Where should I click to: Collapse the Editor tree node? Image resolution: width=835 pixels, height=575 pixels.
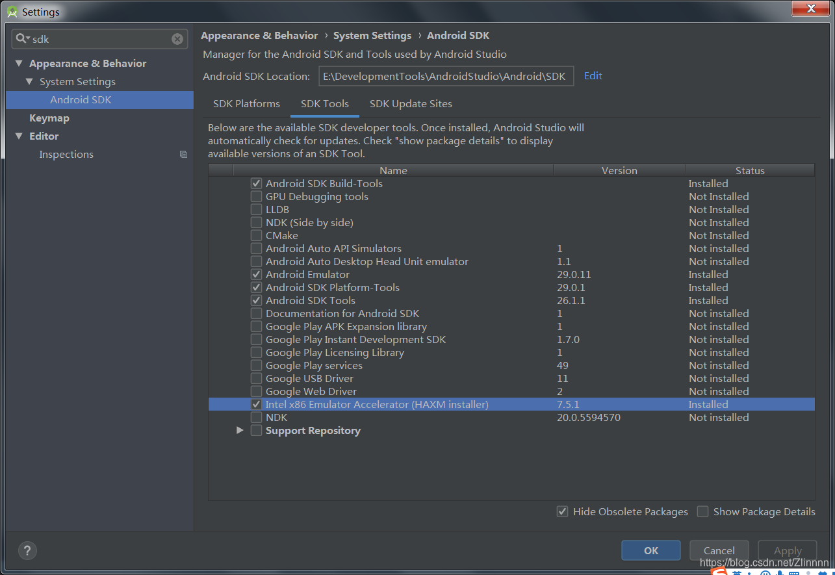point(19,136)
